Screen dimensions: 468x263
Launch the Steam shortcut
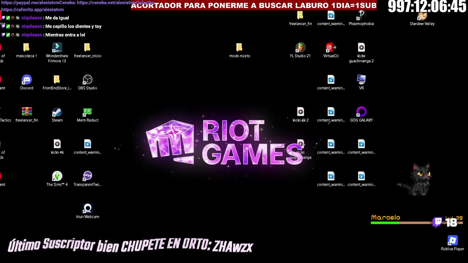57,115
